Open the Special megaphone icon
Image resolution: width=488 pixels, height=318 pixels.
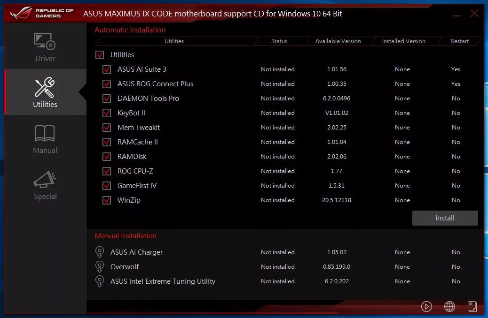click(x=45, y=179)
